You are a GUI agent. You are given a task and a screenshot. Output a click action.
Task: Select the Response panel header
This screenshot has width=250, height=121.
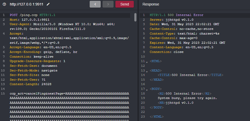coord(151,4)
